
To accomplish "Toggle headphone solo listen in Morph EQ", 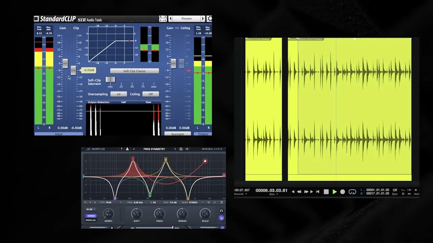I will tap(221, 211).
